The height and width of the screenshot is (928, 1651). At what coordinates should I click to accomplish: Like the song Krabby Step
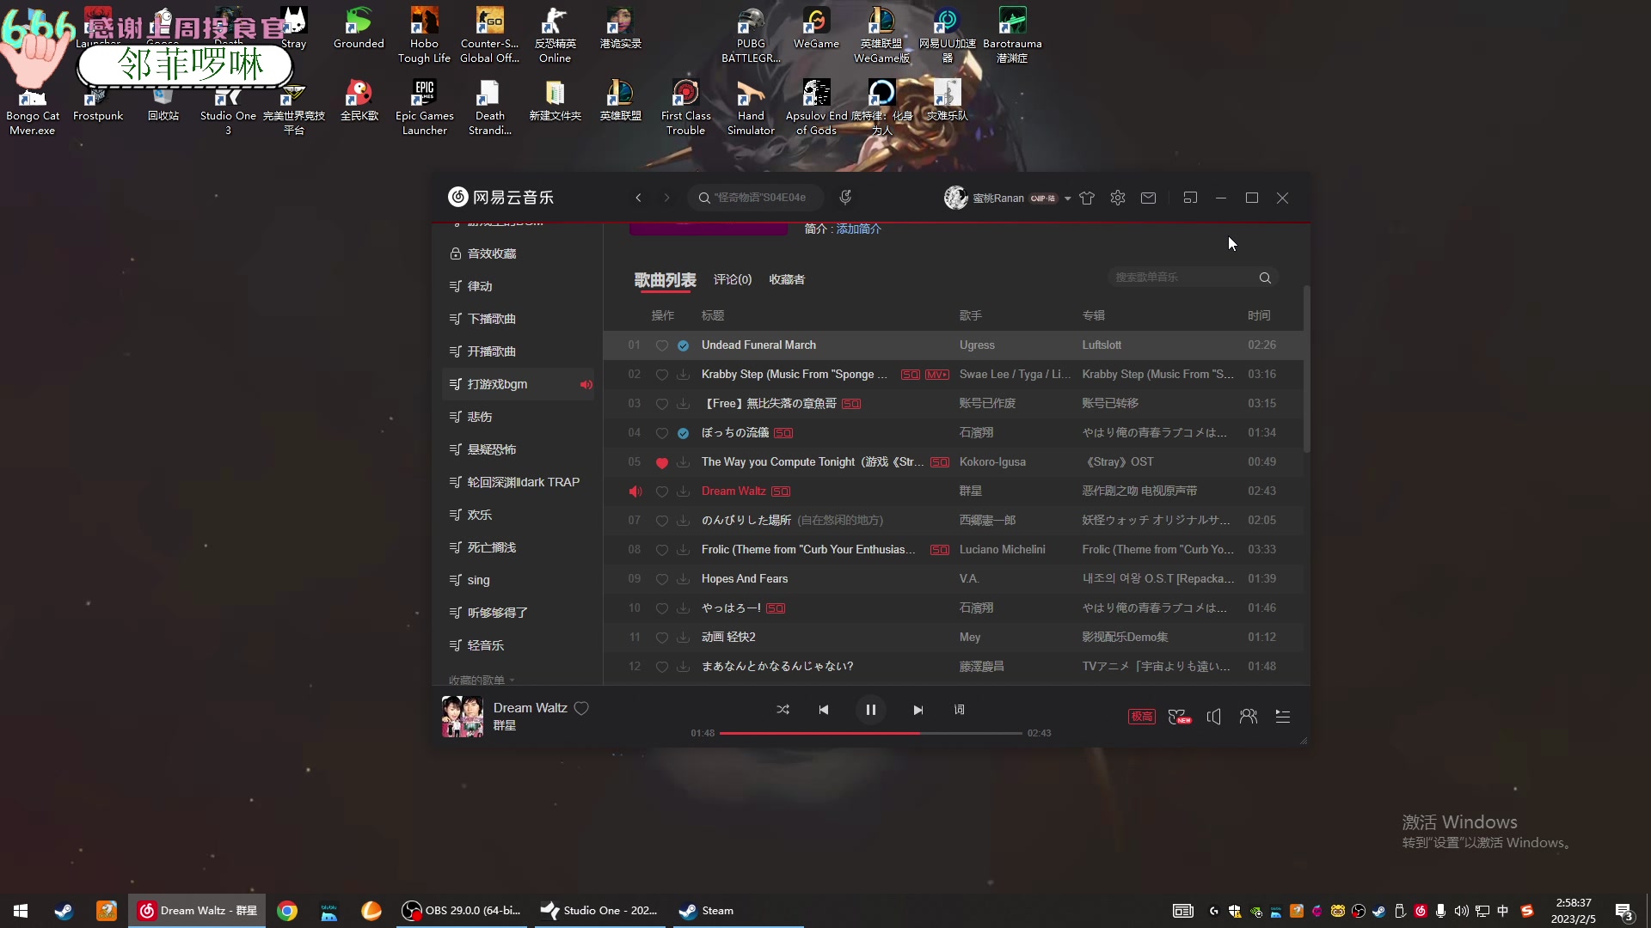tap(661, 375)
